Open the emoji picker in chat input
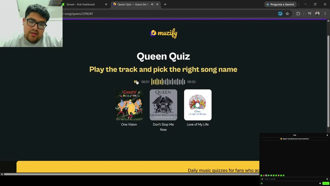The image size is (330, 186). point(327,179)
